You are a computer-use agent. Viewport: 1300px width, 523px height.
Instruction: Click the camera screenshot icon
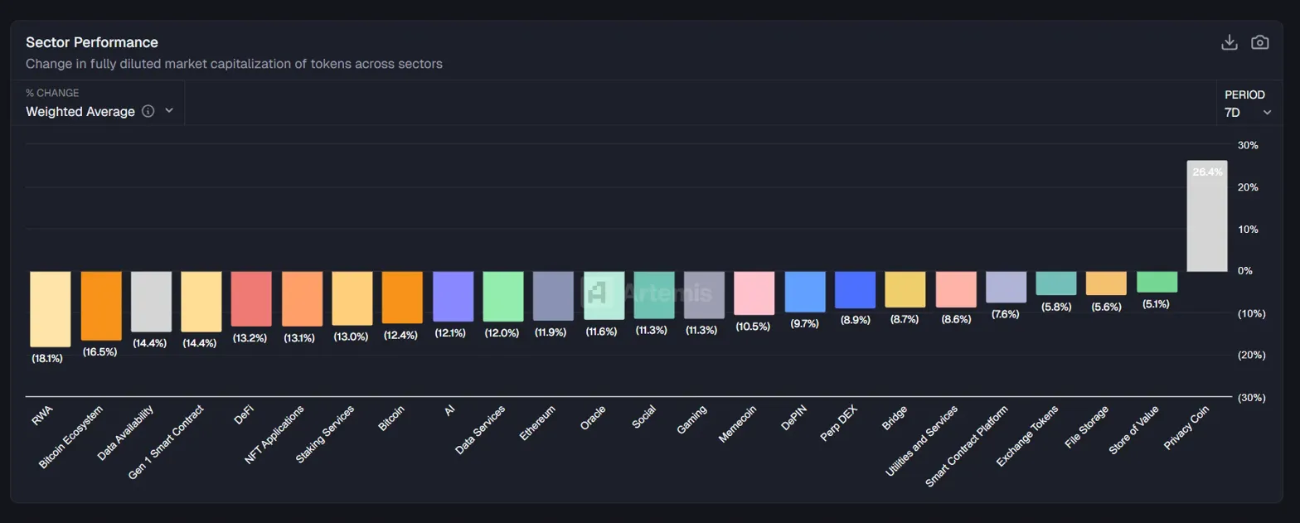1259,42
